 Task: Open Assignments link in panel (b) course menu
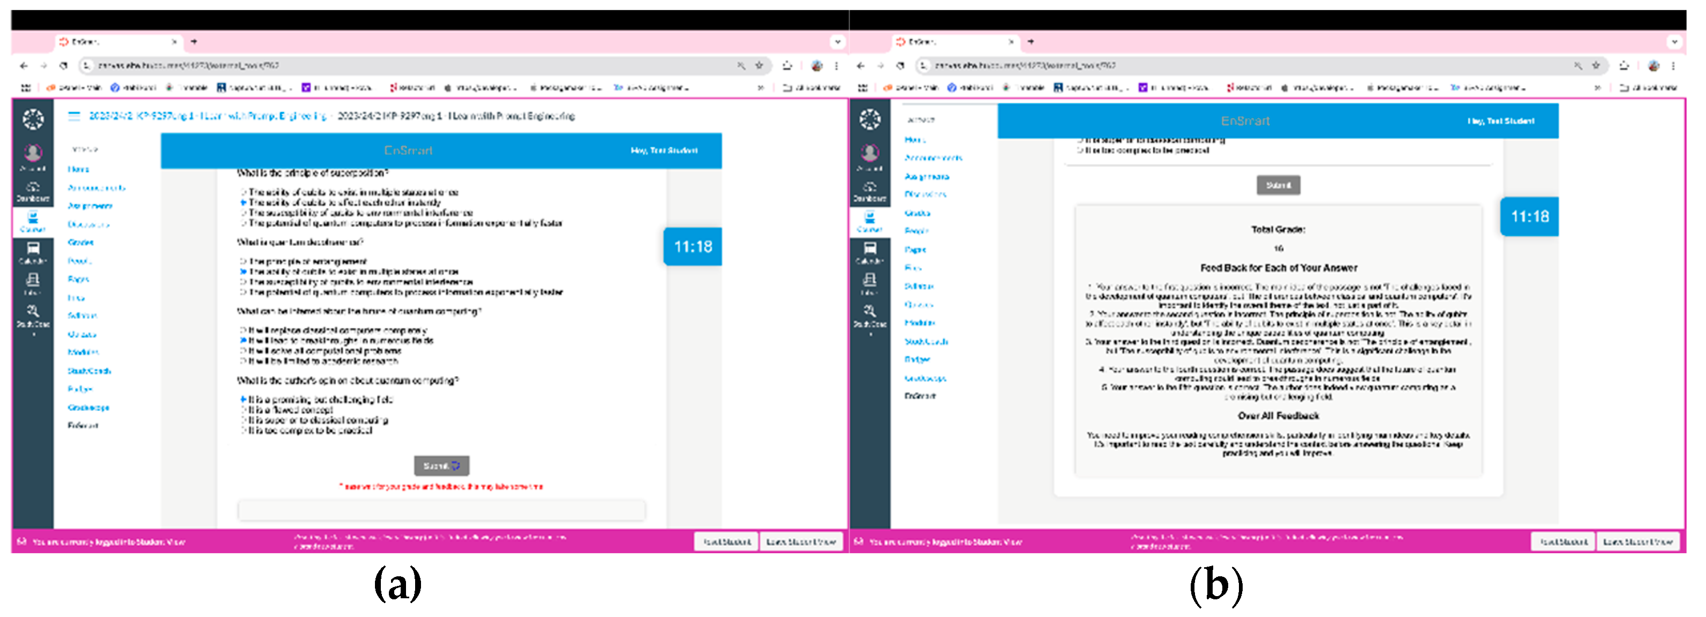(x=927, y=177)
